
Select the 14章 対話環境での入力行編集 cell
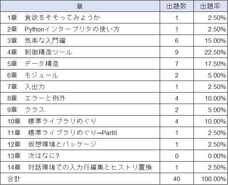coord(80,167)
